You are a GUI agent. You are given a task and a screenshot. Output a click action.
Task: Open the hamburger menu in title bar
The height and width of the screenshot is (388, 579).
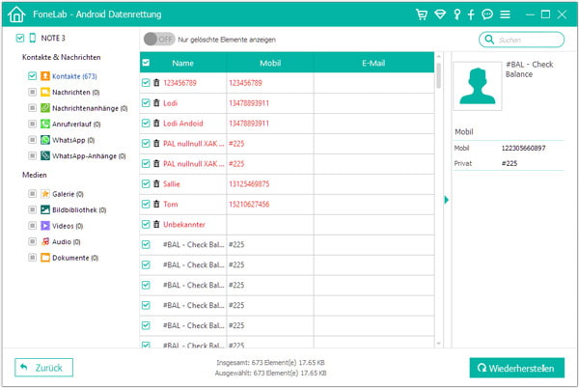(x=506, y=14)
